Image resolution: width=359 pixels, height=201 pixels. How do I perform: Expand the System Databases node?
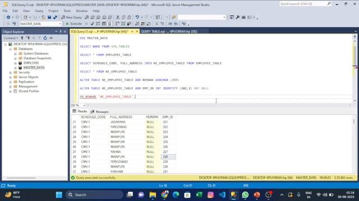(x=15, y=54)
